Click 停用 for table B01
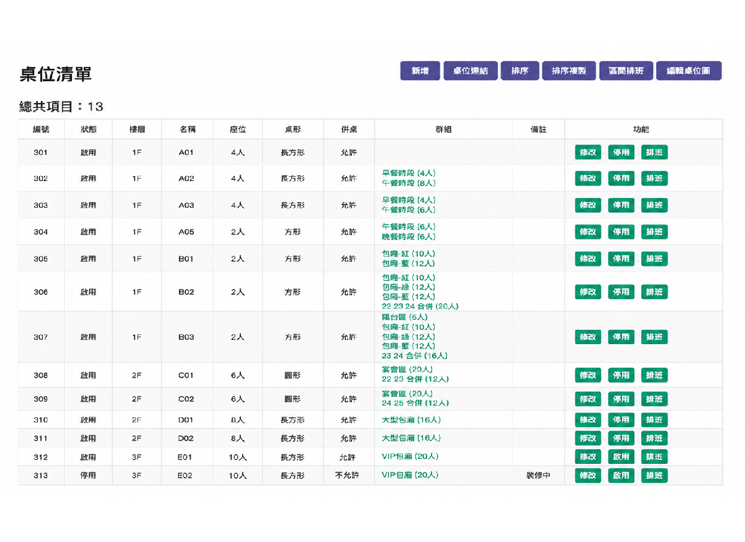Image resolution: width=745 pixels, height=542 pixels. coord(621,259)
